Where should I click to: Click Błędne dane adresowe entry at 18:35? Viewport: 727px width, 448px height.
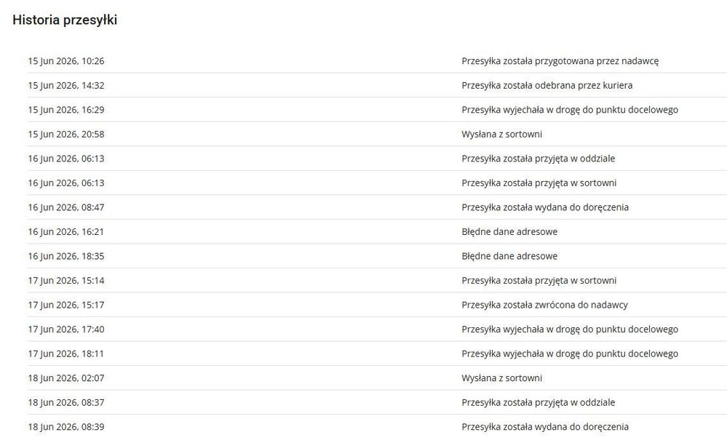pyautogui.click(x=509, y=256)
